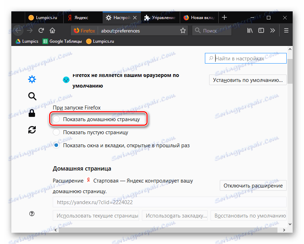Screen dimensions: 304x244
Task: Click Использовать закладку button
Action: pos(175,215)
